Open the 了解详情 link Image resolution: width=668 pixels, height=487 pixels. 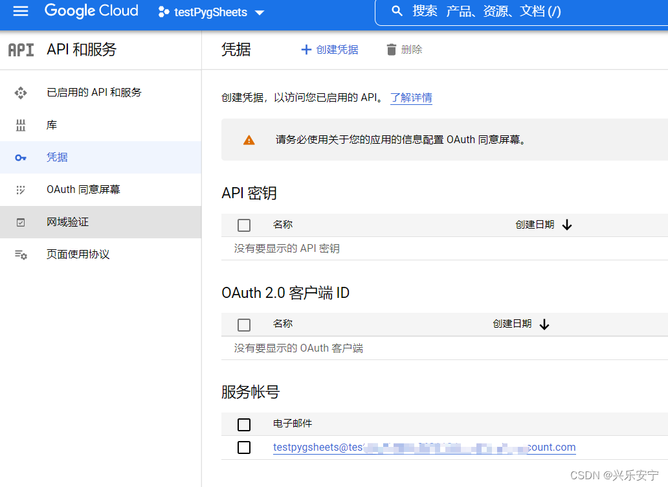(411, 98)
